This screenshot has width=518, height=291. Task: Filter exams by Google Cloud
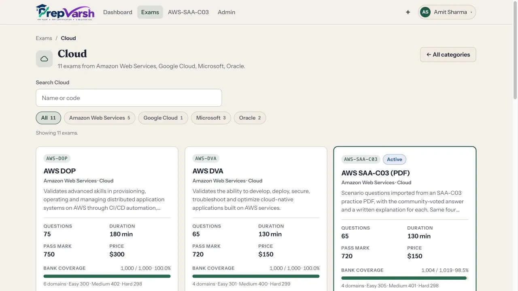[x=163, y=118]
